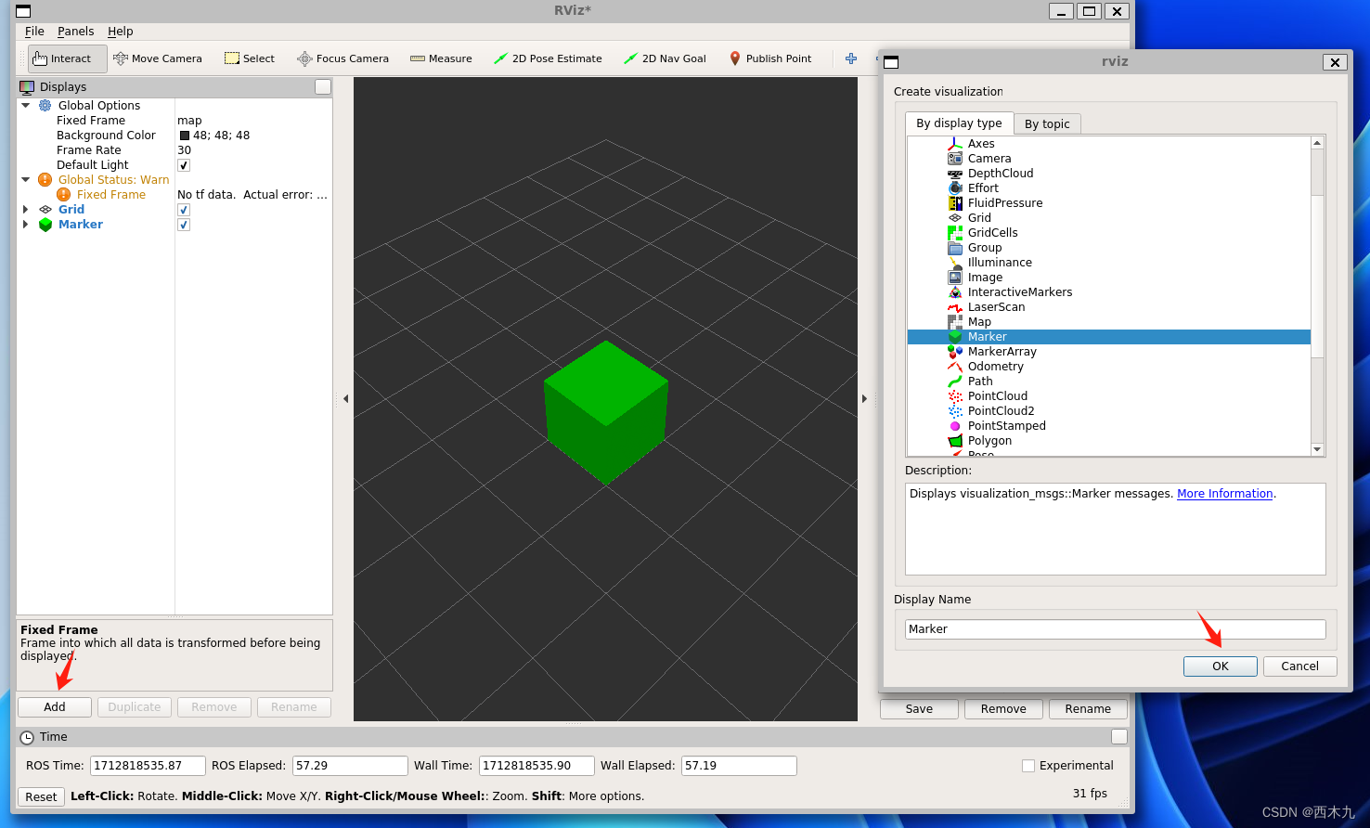The image size is (1370, 828).
Task: Choose DepthCloud display type
Action: pos(1001,174)
